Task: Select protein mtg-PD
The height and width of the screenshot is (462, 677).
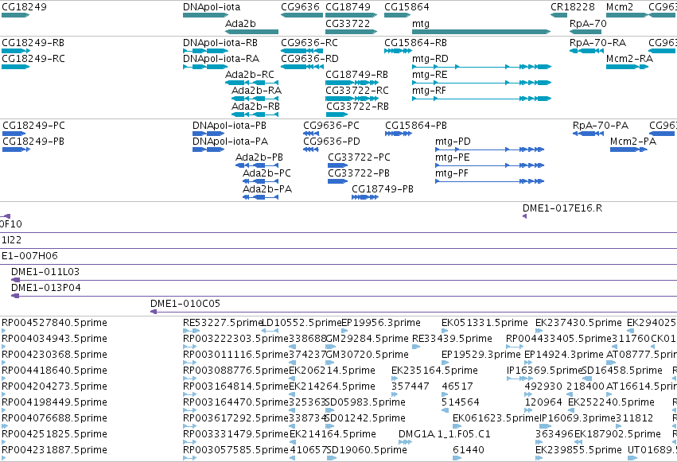Action: 453,142
